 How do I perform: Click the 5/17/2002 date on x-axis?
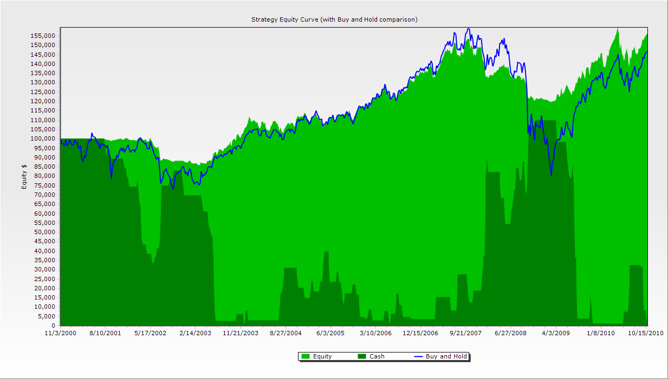[151, 333]
